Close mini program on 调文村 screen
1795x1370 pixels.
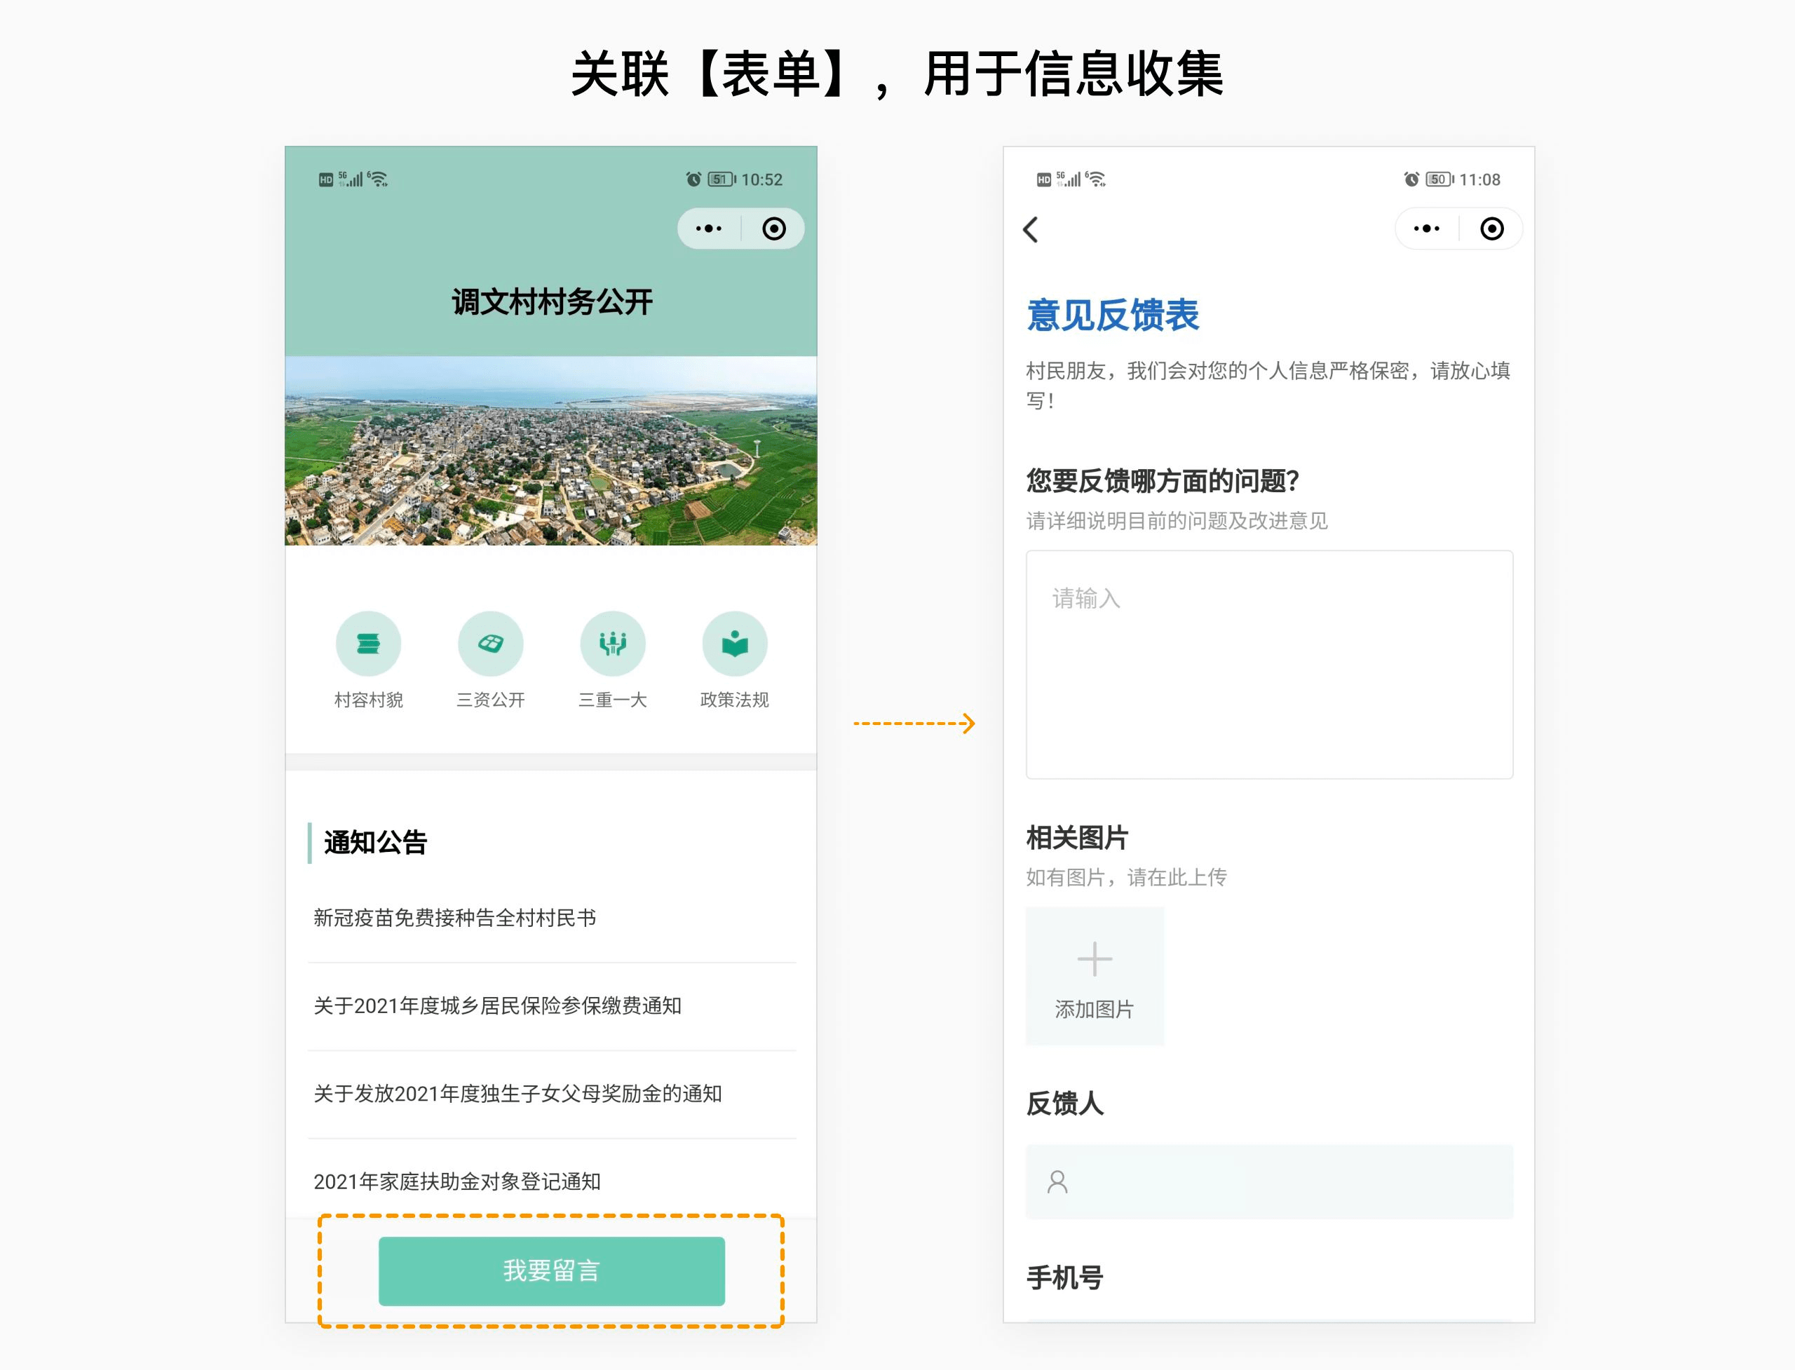(x=774, y=229)
